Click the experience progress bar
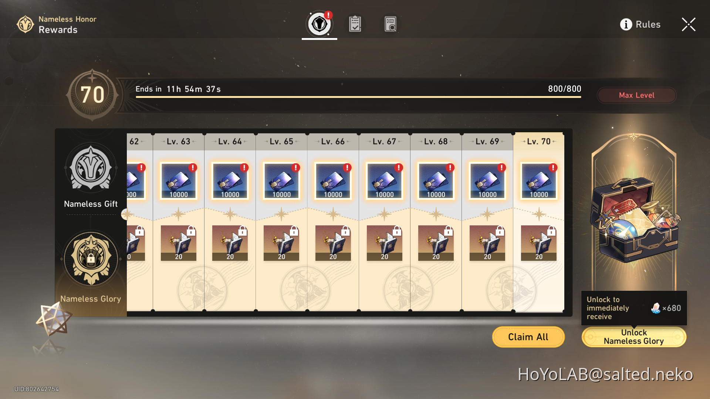The image size is (710, 399). [x=358, y=97]
